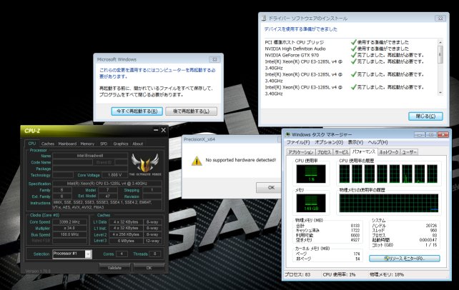Open the Graphics tab in CPU-Z
This screenshot has height=290, width=459.
click(121, 144)
